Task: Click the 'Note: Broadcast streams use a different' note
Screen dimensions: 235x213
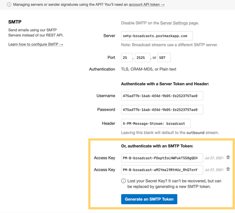Action: coord(170,45)
